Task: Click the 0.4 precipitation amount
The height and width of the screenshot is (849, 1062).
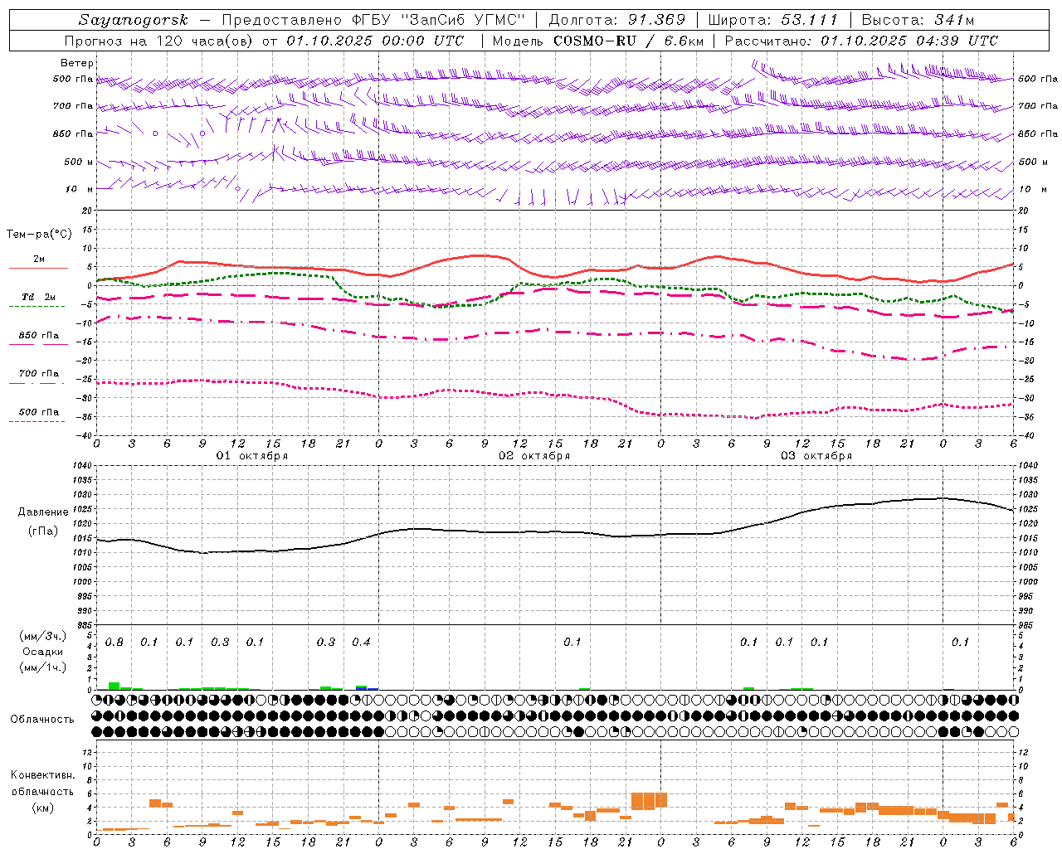Action: tap(361, 643)
